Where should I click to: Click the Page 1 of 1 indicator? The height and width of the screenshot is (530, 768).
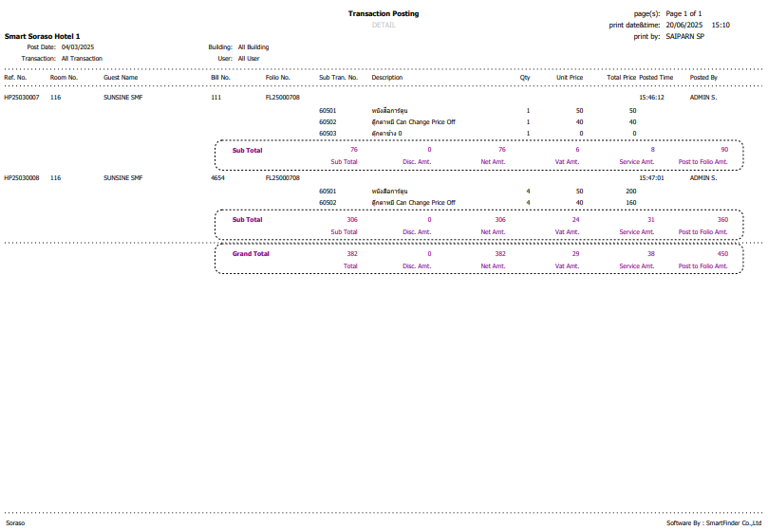click(x=684, y=14)
